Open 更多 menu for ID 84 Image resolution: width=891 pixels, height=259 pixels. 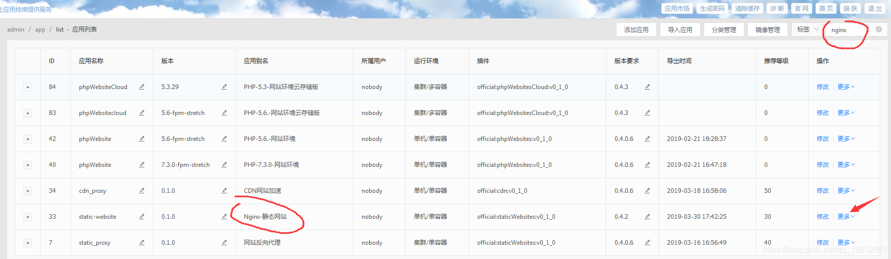coord(846,87)
